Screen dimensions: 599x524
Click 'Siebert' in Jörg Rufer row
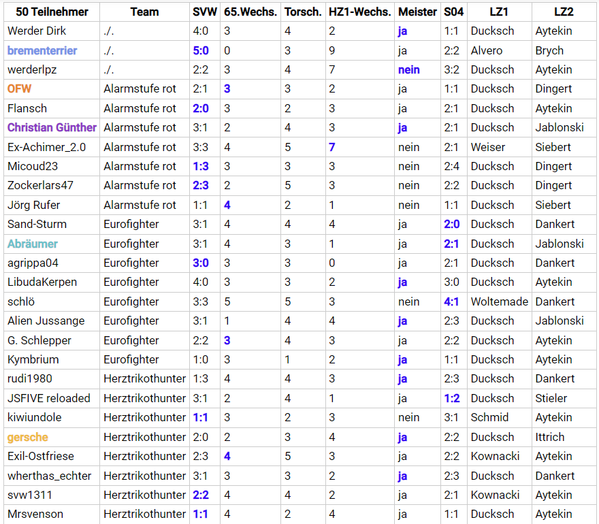click(x=553, y=205)
